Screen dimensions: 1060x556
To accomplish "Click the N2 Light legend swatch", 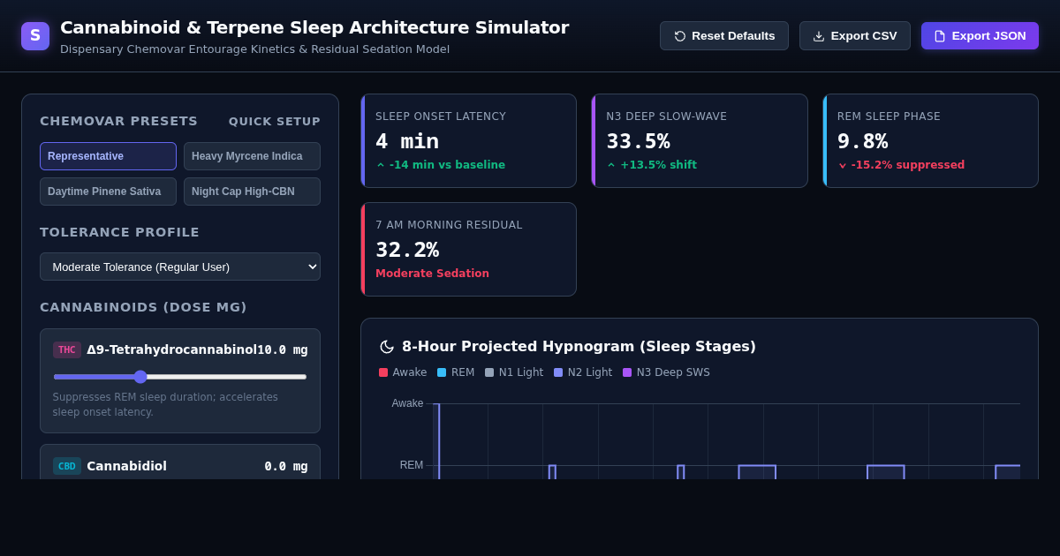I will point(558,372).
